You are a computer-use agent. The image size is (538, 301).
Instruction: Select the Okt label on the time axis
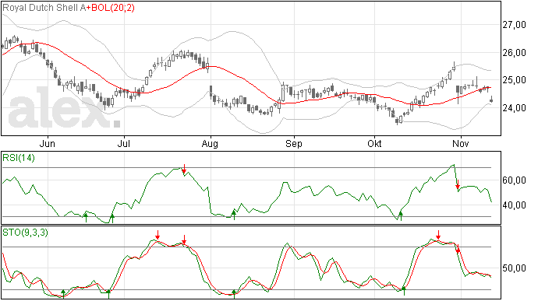(x=374, y=143)
